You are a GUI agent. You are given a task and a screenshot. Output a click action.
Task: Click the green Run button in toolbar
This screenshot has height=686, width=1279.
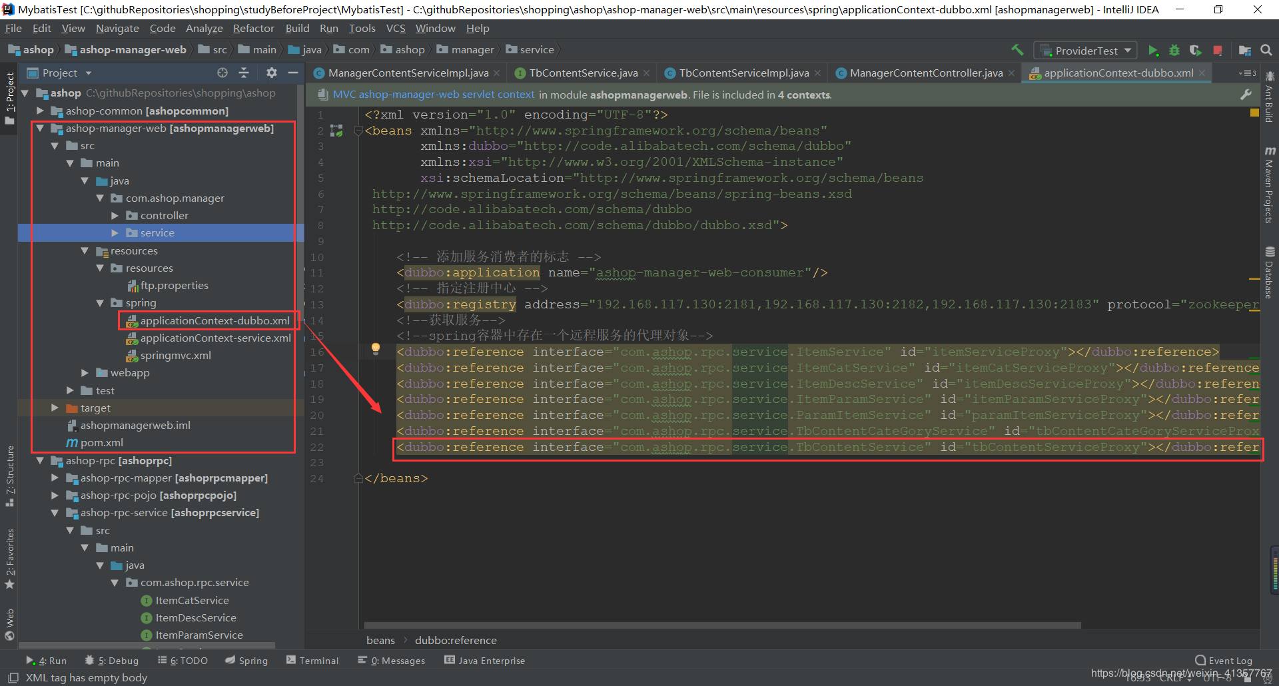click(x=1153, y=51)
